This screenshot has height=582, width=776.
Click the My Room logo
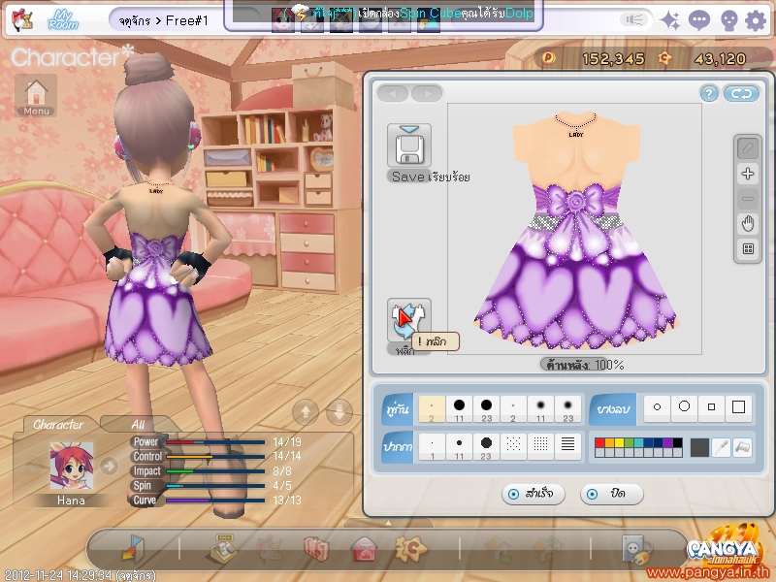(x=63, y=19)
